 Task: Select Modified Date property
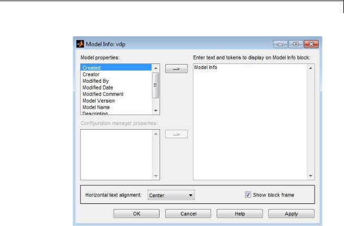pos(116,87)
